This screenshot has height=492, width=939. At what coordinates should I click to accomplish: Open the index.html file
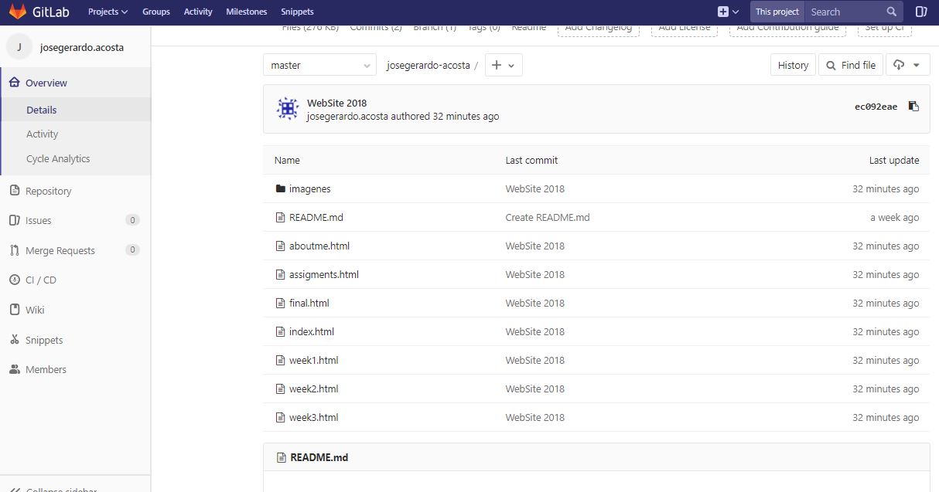point(311,331)
